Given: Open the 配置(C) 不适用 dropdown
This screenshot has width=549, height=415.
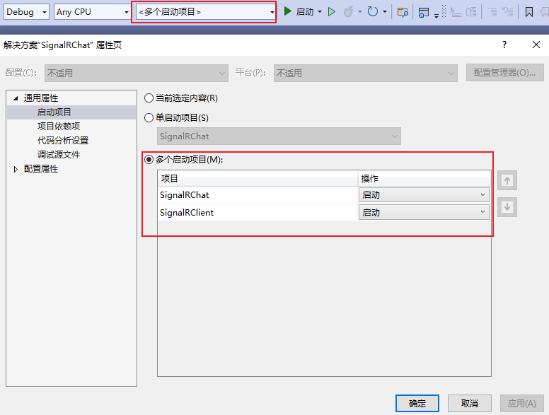Looking at the screenshot, I should click(x=137, y=73).
